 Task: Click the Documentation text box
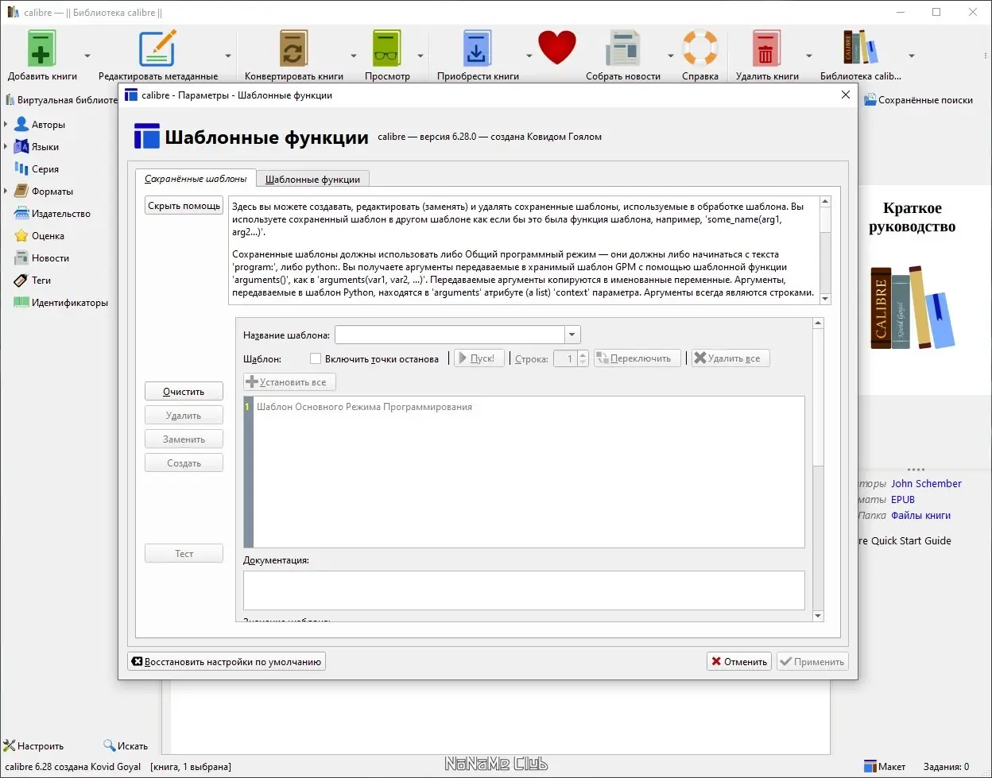point(524,590)
